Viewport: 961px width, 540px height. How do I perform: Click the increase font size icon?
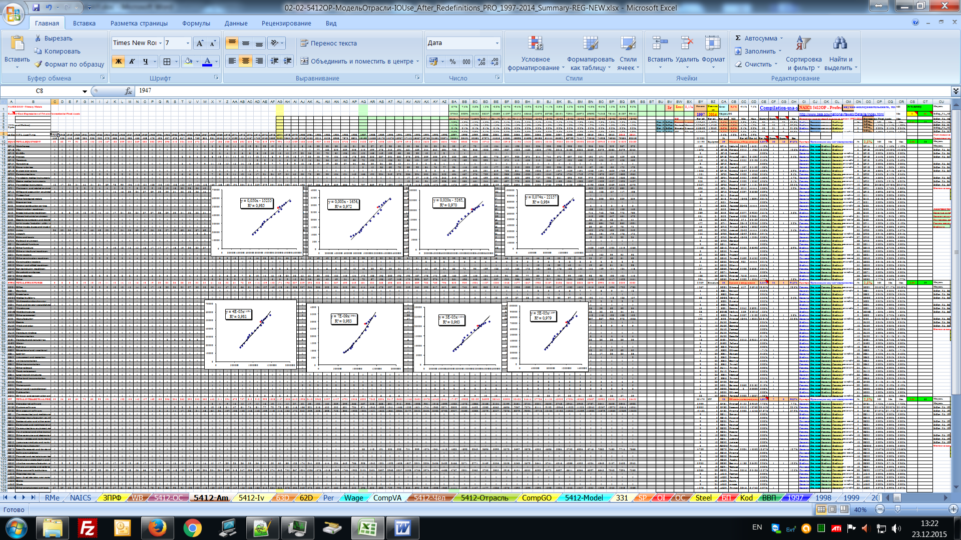click(200, 43)
